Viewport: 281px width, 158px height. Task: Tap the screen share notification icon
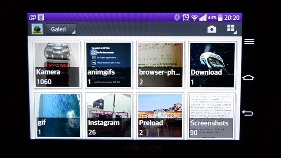pyautogui.click(x=32, y=18)
